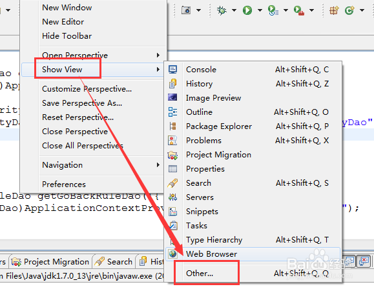The image size is (374, 289).
Task: Click the New Java Package toolbar icon
Action: pos(334,10)
